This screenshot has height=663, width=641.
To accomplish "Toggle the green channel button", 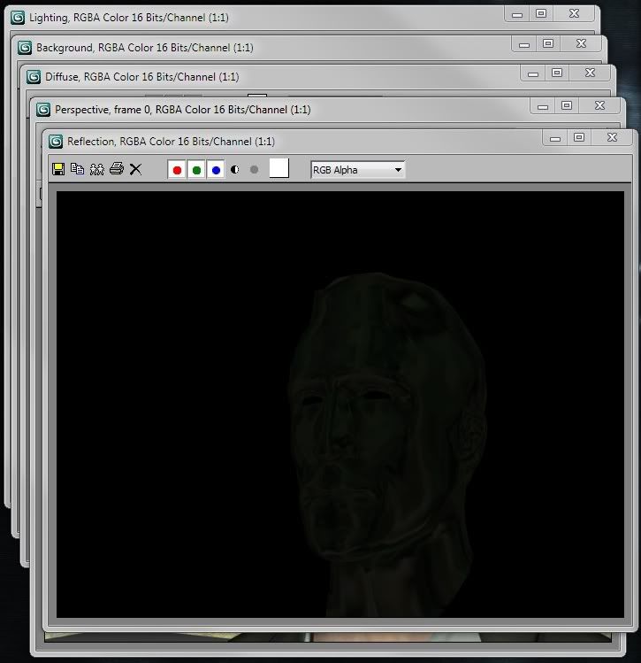I will (x=197, y=169).
